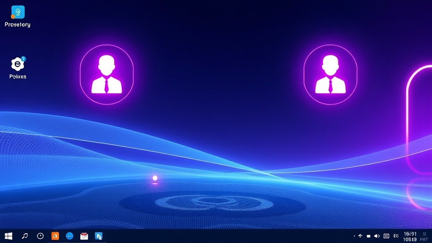
Task: Launch the orange taskbar app
Action: [55, 236]
